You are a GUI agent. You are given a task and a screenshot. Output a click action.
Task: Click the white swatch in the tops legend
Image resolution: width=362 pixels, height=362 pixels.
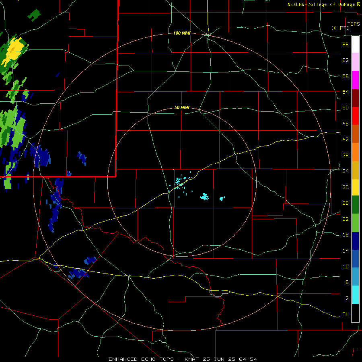coord(355,44)
